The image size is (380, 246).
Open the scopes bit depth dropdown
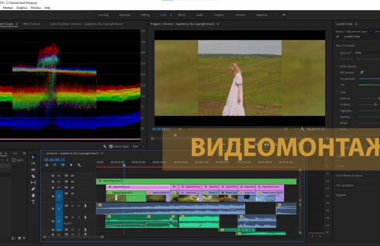[138, 146]
